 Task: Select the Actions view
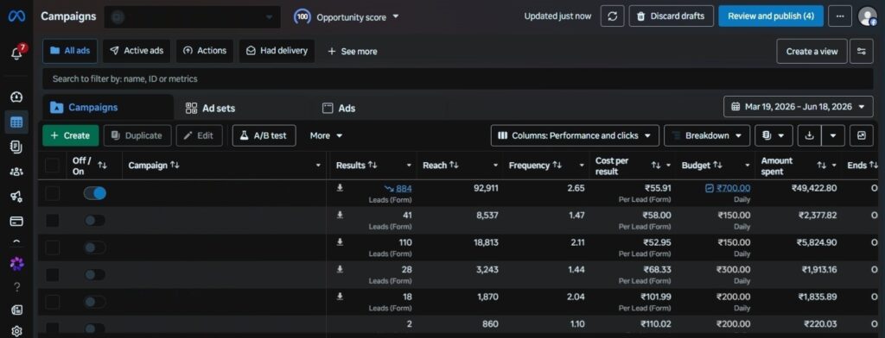(x=204, y=51)
